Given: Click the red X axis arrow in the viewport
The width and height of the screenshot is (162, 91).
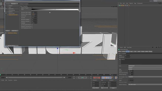Looking at the screenshot, I should [x=74, y=53].
